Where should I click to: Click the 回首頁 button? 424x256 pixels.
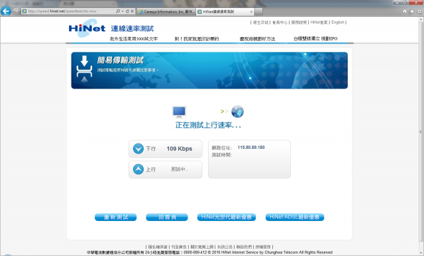tap(167, 217)
